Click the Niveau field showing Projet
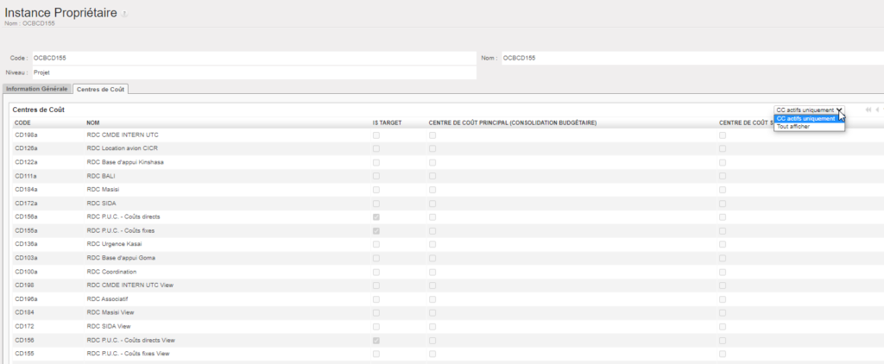Viewport: 884px width, 364px height. pyautogui.click(x=250, y=73)
